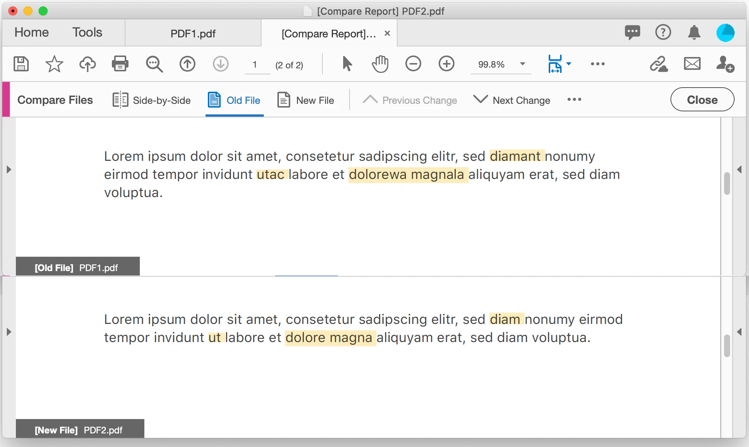This screenshot has width=749, height=447.
Task: Go to previous page arrow icon
Action: (187, 64)
